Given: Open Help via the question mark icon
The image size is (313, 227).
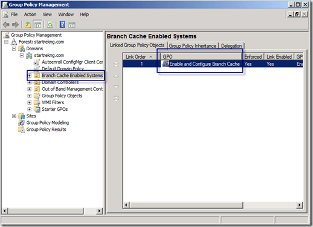Looking at the screenshot, I should point(62,25).
